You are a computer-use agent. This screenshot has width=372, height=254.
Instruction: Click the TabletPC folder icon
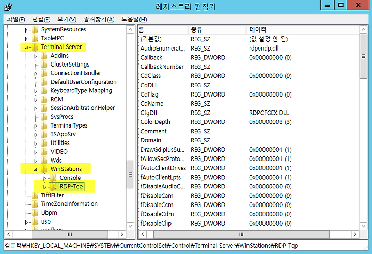pyautogui.click(x=35, y=38)
